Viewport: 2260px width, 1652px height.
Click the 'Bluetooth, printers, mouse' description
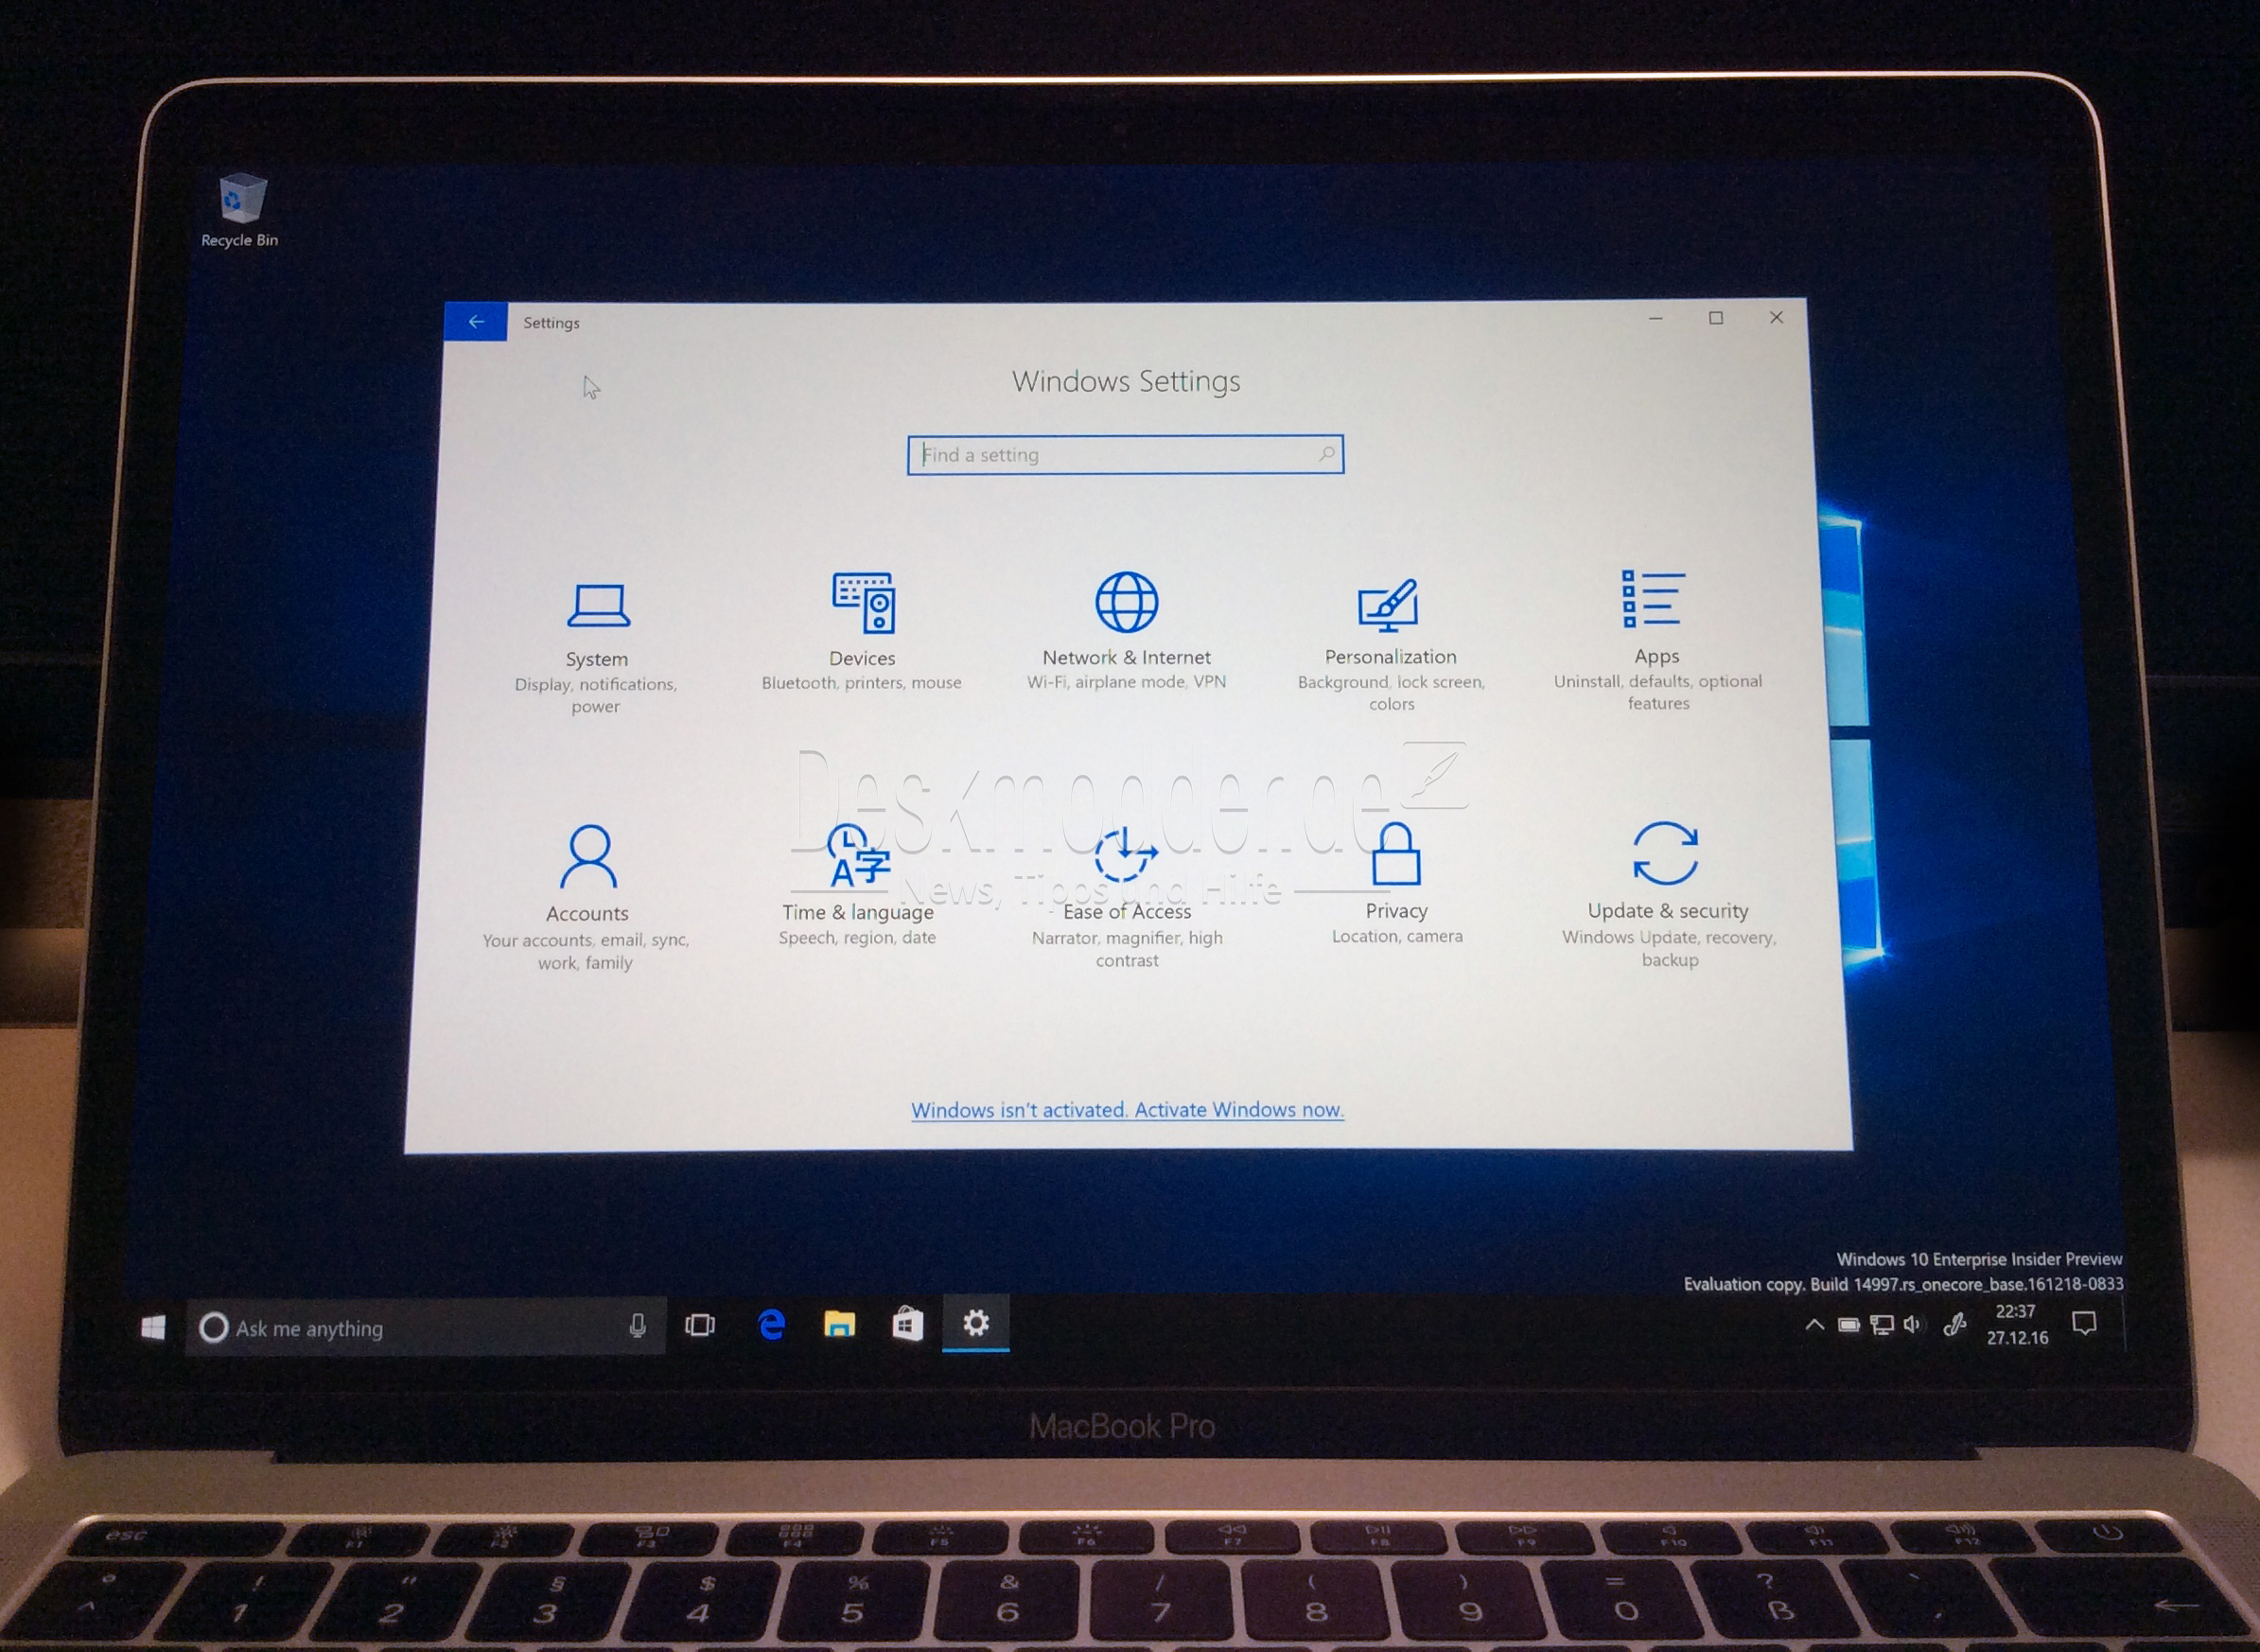(x=862, y=683)
